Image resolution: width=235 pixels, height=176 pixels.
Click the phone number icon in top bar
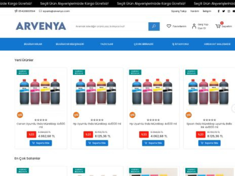16,11
